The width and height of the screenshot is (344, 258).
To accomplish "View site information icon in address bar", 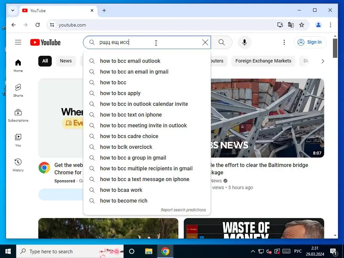I will [52, 25].
